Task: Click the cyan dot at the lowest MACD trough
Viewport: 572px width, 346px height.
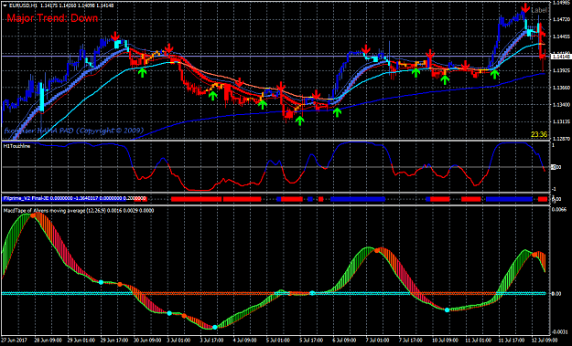Action: point(215,328)
